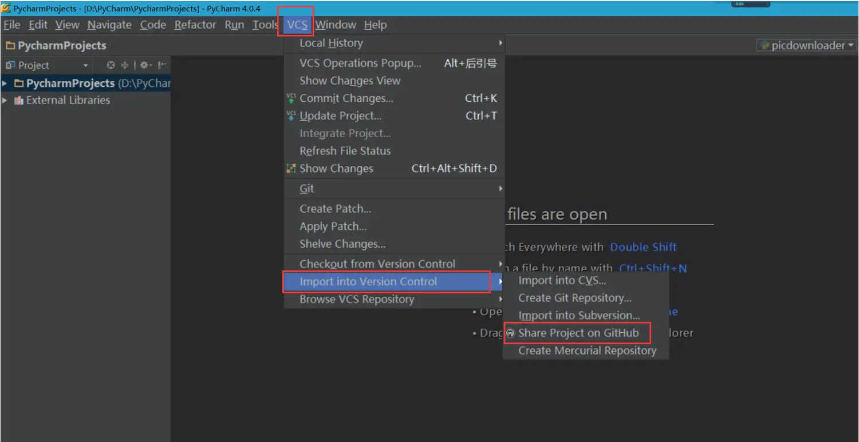Screen dimensions: 859x442
Task: Open the Refactor menu
Action: tap(195, 25)
